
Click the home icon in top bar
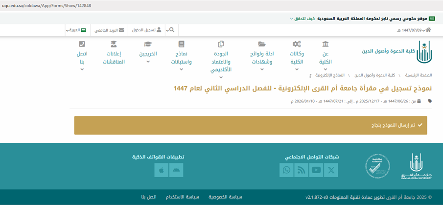(428, 30)
